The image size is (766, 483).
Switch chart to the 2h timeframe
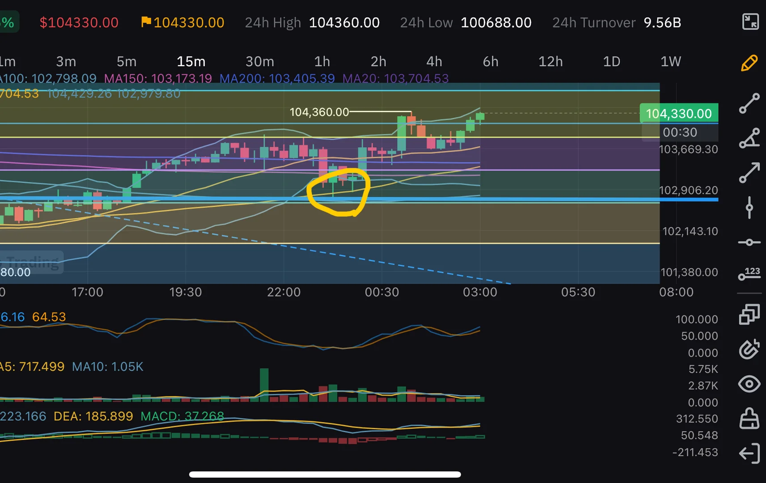(x=378, y=61)
